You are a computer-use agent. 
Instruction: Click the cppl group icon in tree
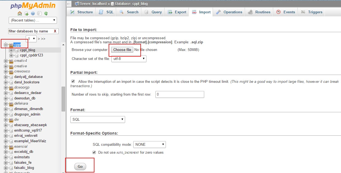pyautogui.click(x=11, y=45)
